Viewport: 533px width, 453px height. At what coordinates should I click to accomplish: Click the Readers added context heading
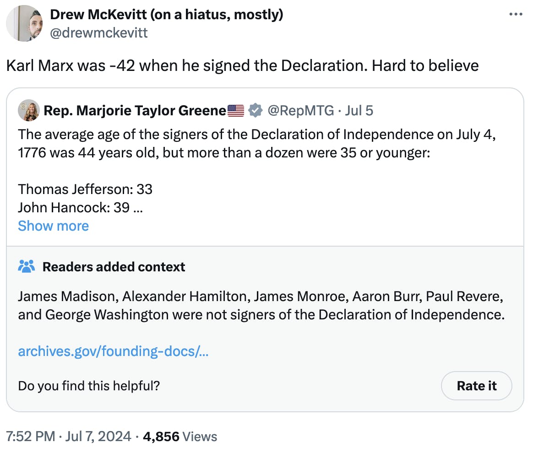click(114, 267)
